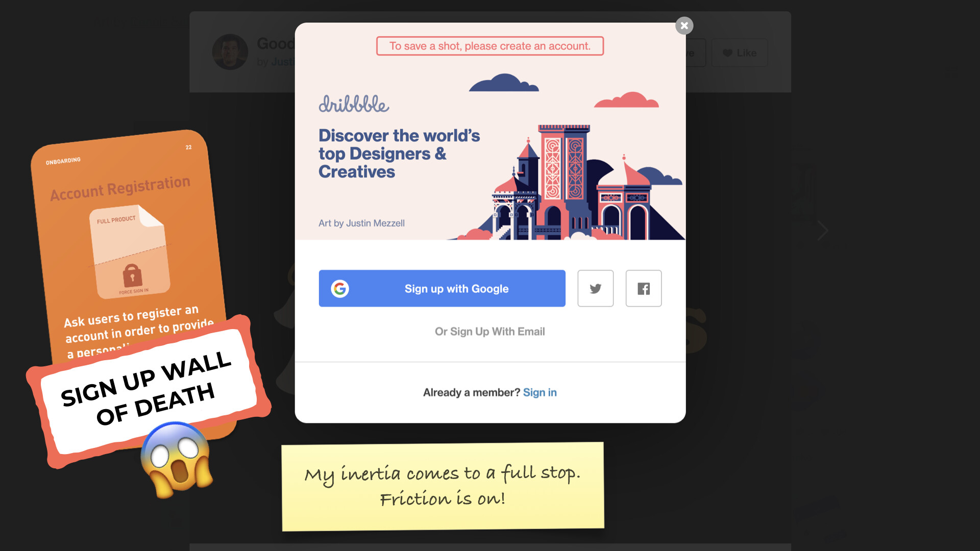Click the Discover top Designers heading
The image size is (980, 551).
pos(399,154)
